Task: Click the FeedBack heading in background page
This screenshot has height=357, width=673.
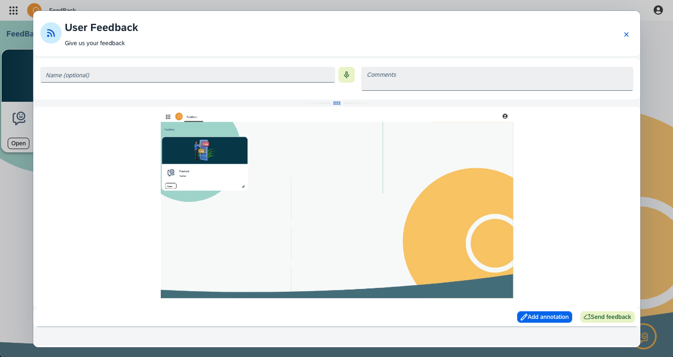Action: [20, 34]
